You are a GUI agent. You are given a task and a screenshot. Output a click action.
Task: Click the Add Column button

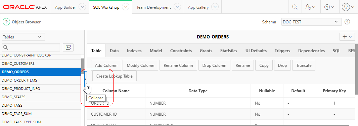pyautogui.click(x=106, y=66)
